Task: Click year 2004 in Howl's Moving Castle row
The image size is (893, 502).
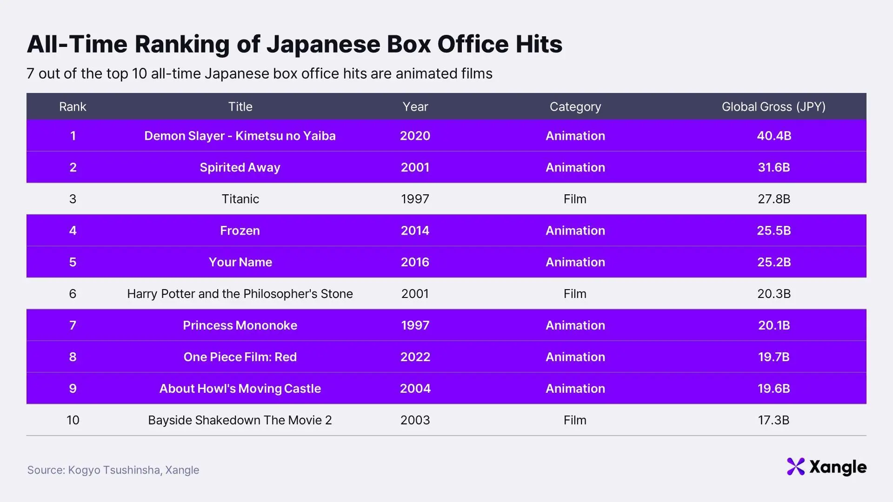Action: tap(415, 389)
